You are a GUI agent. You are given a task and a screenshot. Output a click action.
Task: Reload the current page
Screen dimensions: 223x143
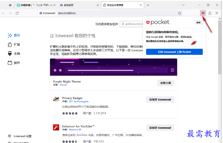[17, 13]
